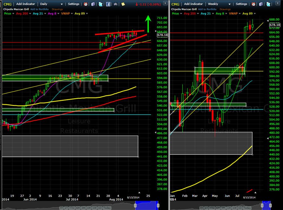Open Settings in Weekly chart

click(241, 4)
